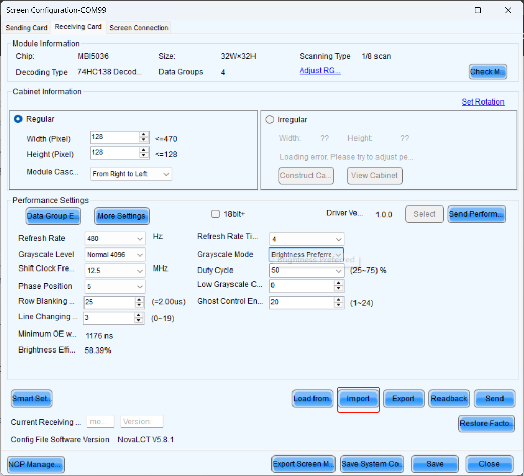Screen dimensions: 524x476
Task: Choose the Irregular cabinet option
Action: pos(270,120)
